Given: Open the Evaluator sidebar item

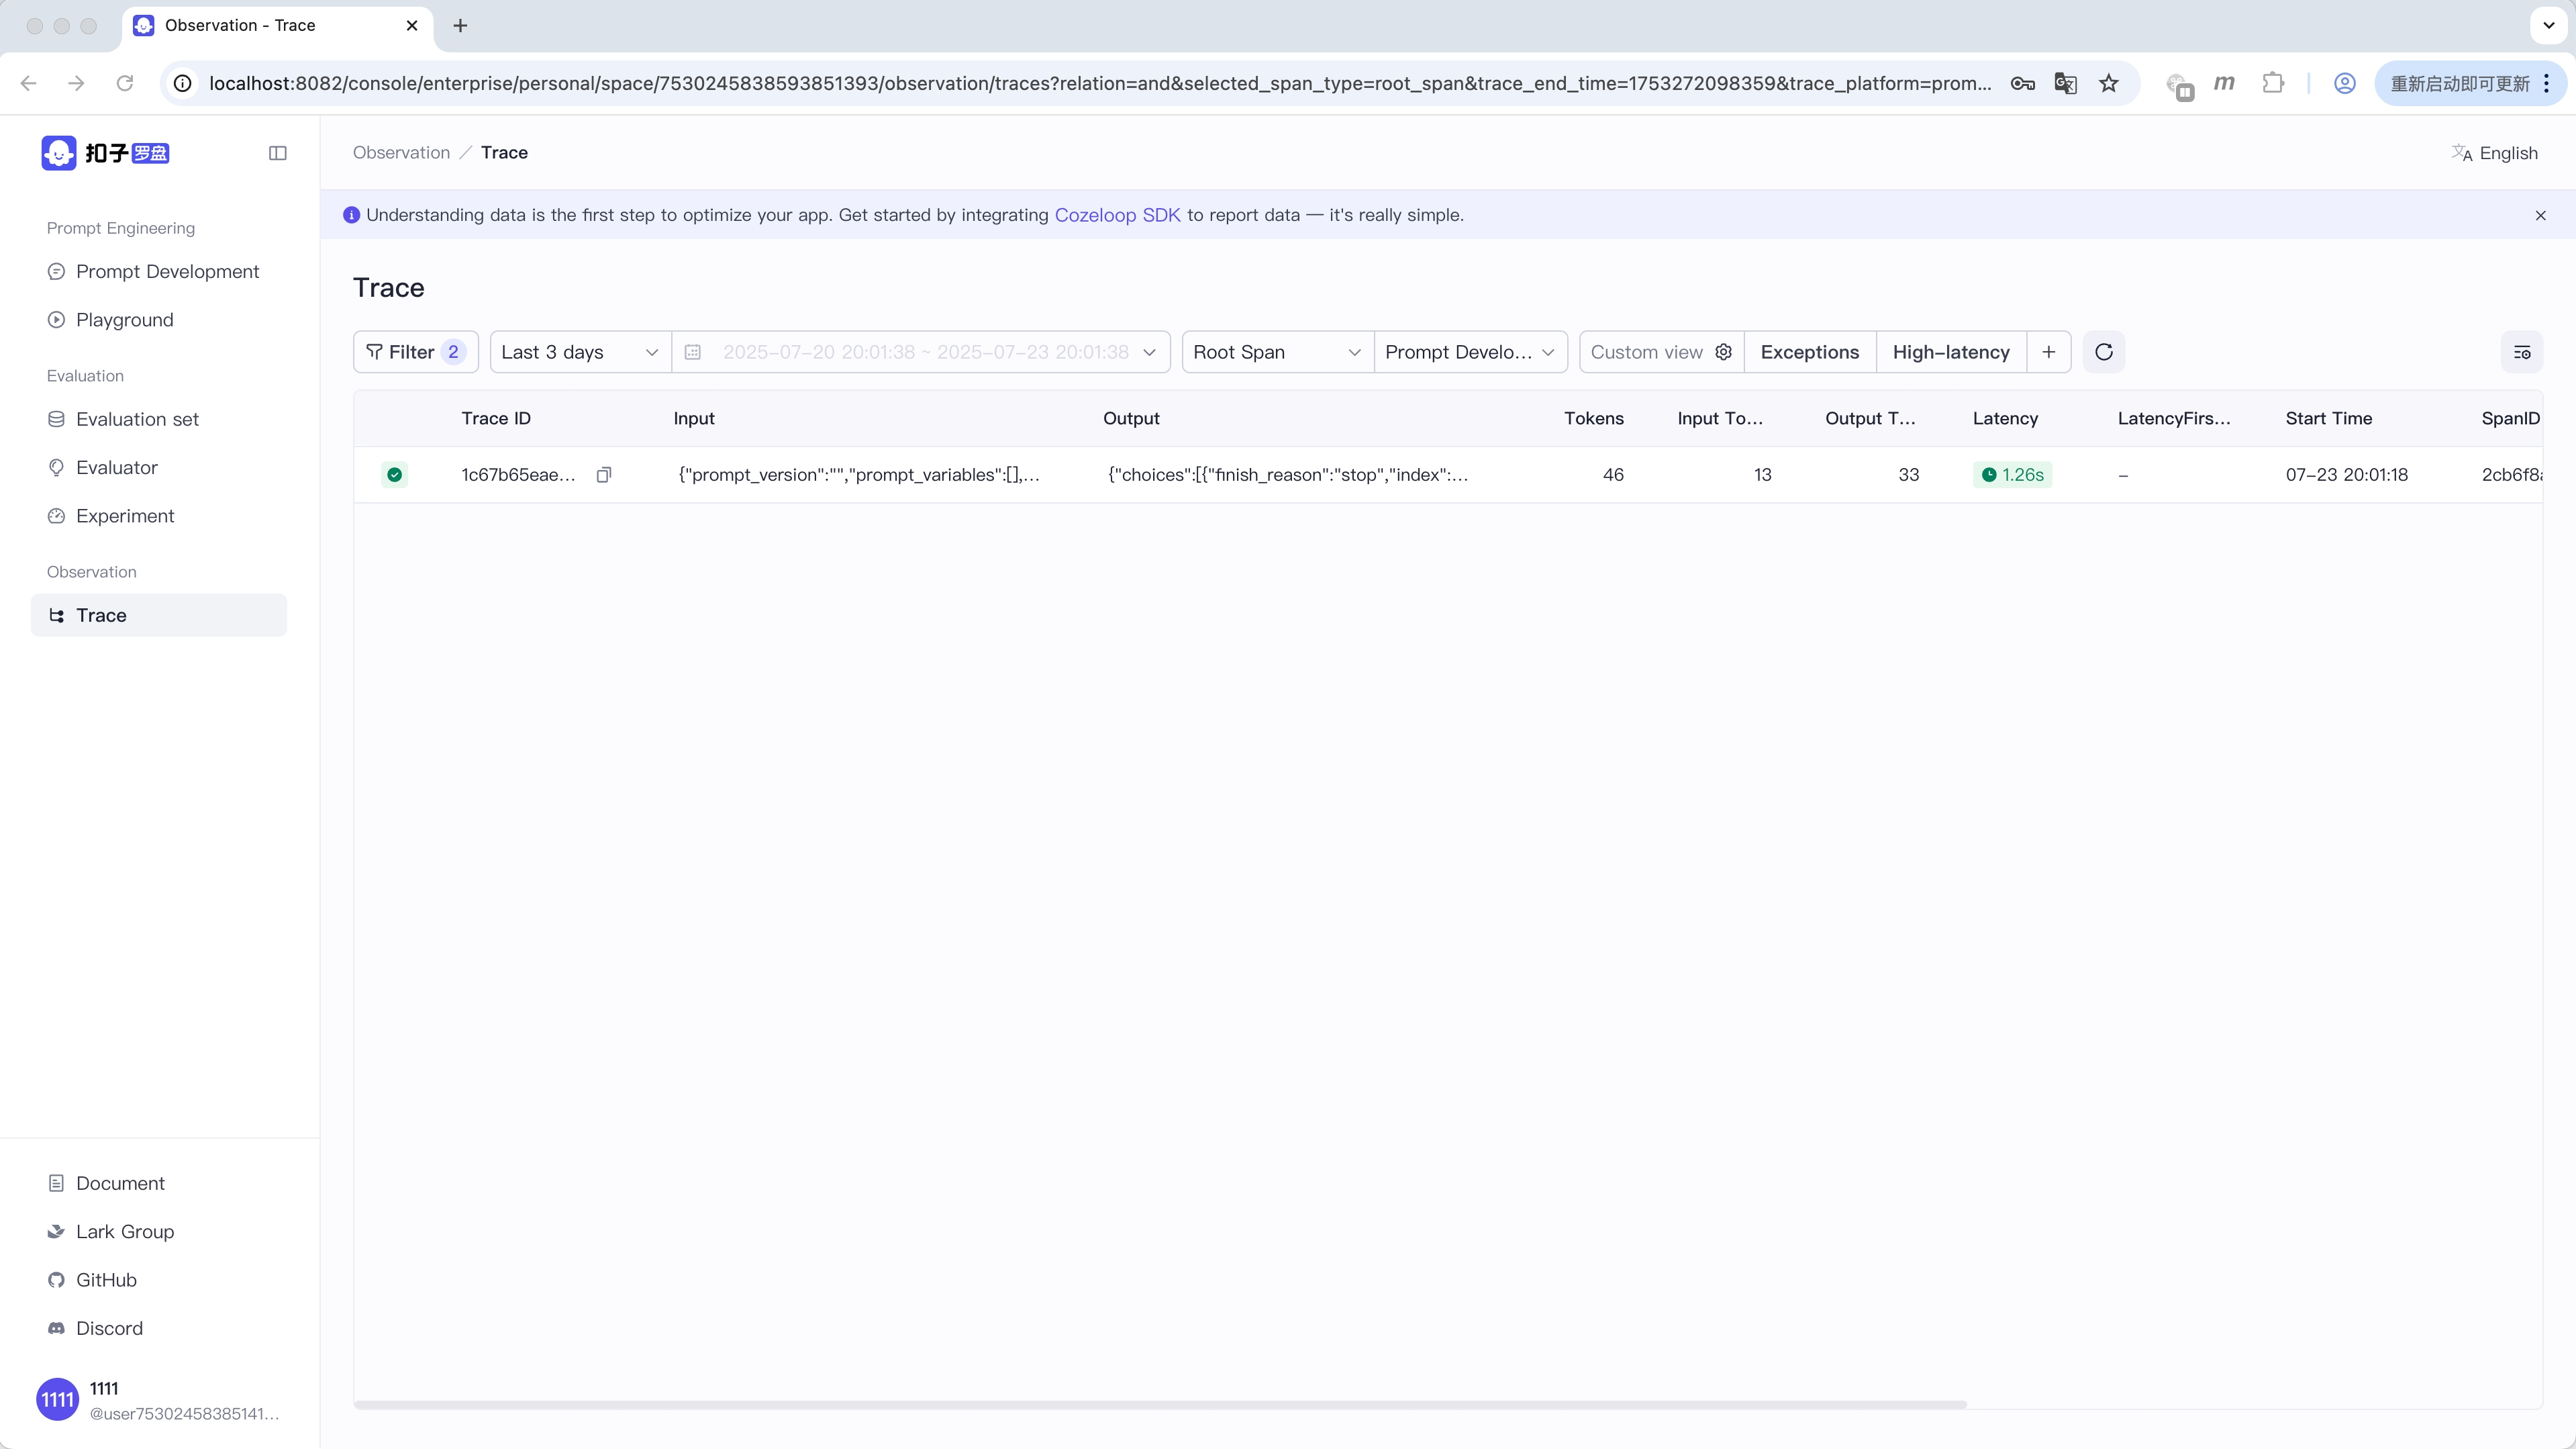Looking at the screenshot, I should (x=116, y=467).
